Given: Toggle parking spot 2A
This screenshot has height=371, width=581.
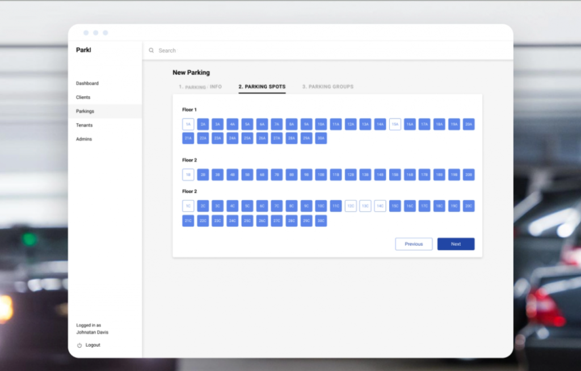Looking at the screenshot, I should tap(203, 124).
